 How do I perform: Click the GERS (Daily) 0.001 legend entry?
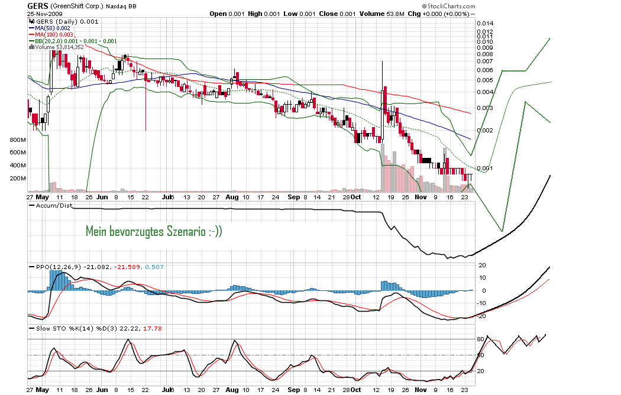point(67,21)
